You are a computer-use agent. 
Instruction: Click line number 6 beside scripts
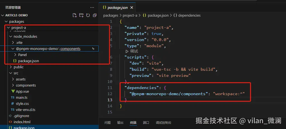(111, 57)
